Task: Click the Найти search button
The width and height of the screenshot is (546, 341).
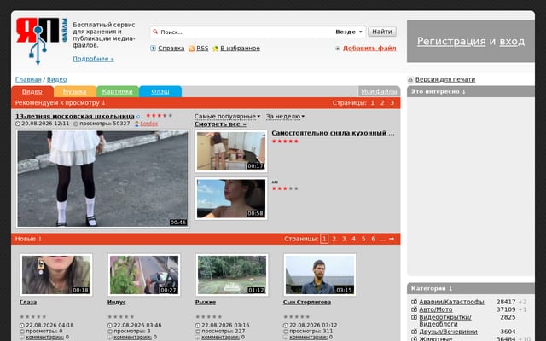Action: pyautogui.click(x=382, y=32)
